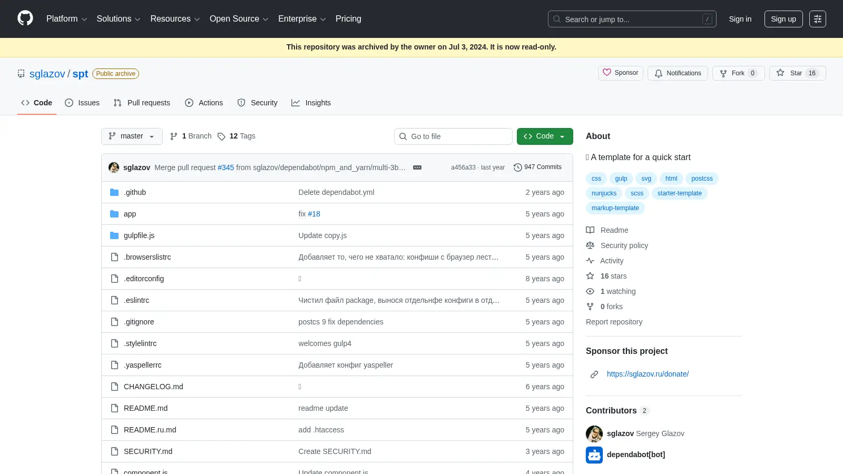Image resolution: width=843 pixels, height=474 pixels.
Task: Open the 0 forks link
Action: point(604,307)
